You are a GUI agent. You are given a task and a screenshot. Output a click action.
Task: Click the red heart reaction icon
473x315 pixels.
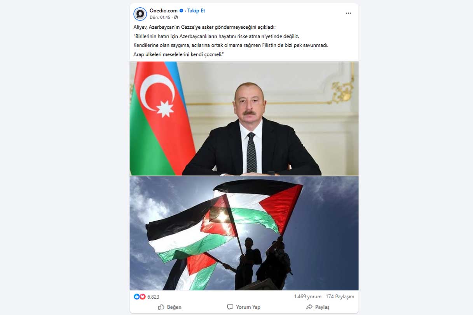[142, 297]
